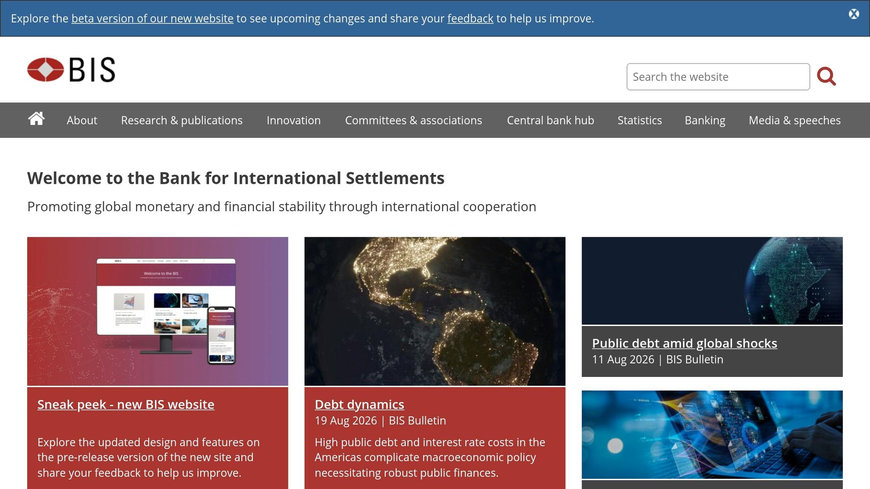
Task: Focus the Search the website field
Action: [718, 77]
